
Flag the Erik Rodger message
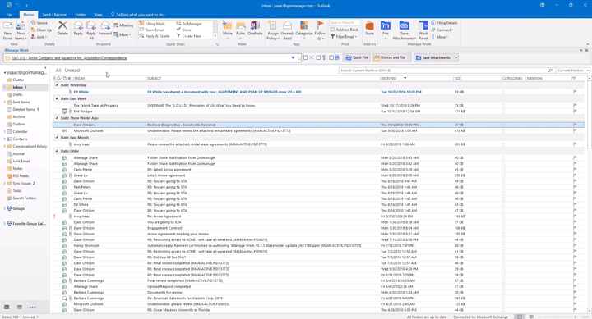[575, 112]
